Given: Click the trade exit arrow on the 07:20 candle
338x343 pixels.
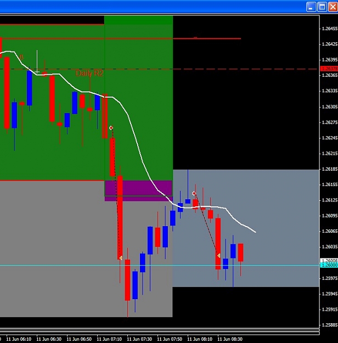Looking at the screenshot, I should click(x=121, y=258).
